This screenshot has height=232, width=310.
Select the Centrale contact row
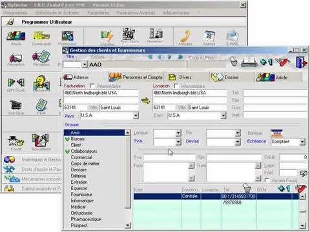click(x=216, y=196)
